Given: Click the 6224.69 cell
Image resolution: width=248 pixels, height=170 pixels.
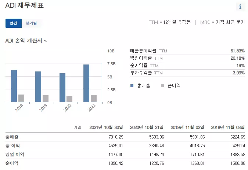Looking at the screenshot, I should coord(238,137).
